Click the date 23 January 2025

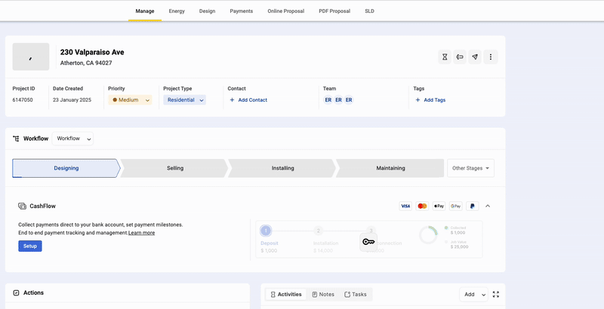[72, 100]
